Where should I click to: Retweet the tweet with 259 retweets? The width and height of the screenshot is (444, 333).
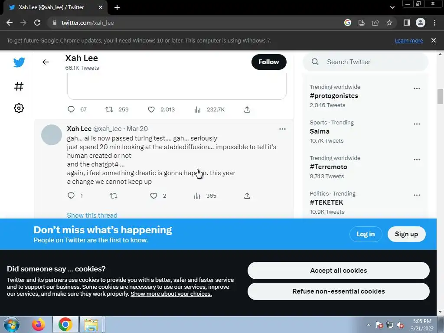pos(109,109)
